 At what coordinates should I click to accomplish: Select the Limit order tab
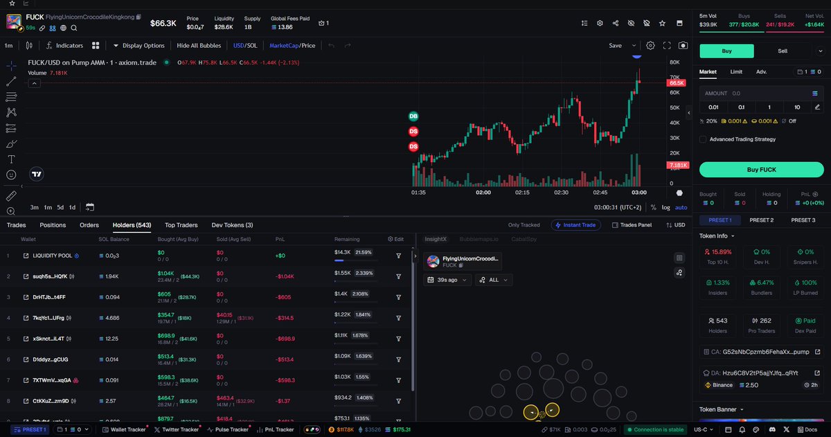(736, 71)
